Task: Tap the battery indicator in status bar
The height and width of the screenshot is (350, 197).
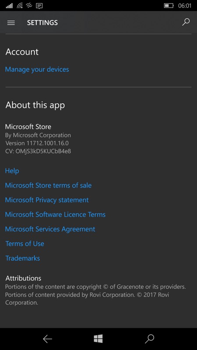Action: coord(169,6)
